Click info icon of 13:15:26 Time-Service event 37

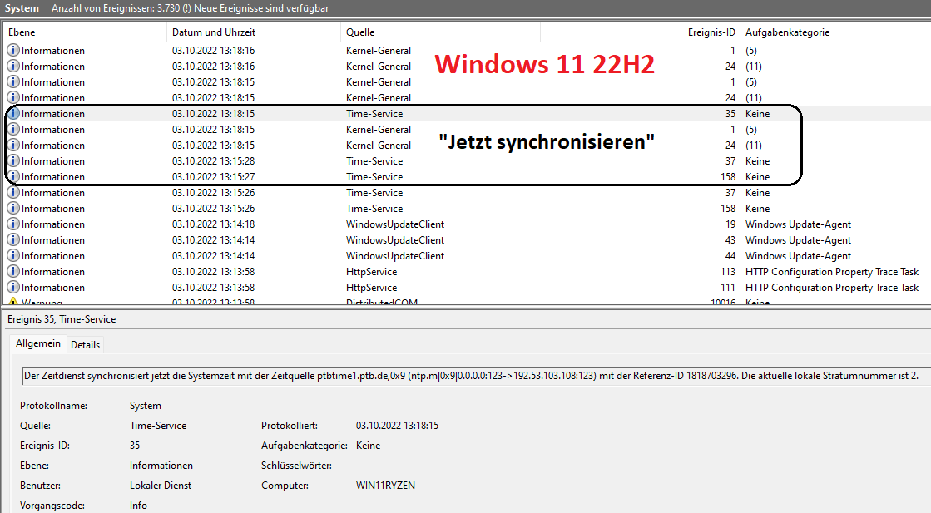tap(13, 193)
